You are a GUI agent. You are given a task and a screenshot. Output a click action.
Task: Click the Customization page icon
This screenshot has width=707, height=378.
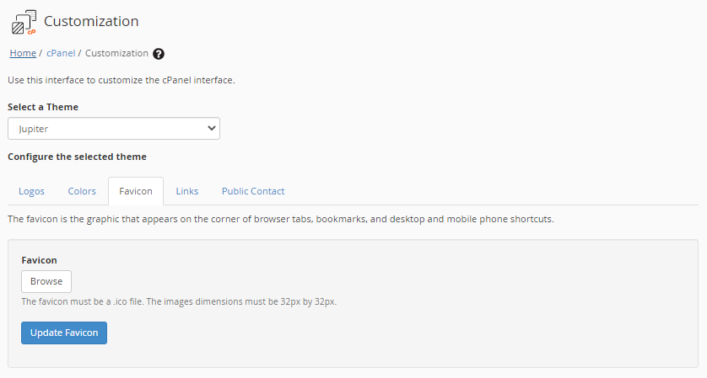pyautogui.click(x=24, y=22)
